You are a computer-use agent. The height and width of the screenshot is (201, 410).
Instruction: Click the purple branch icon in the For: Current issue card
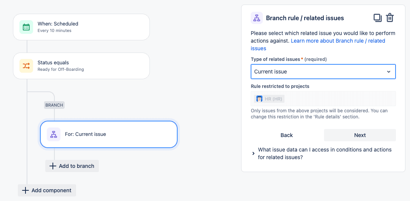(x=54, y=134)
